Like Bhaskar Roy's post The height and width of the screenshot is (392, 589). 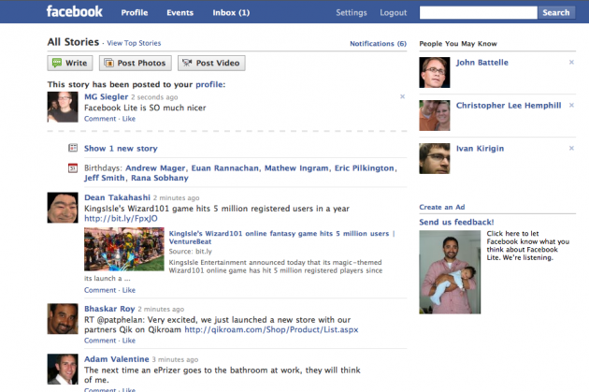pos(128,341)
